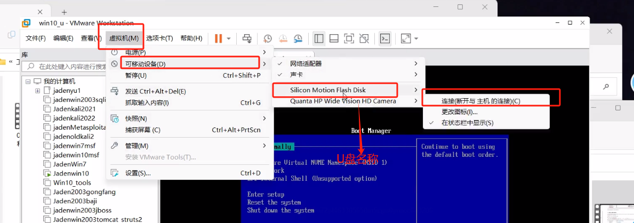Select jadenwin2003jboss virtual machine
634x223 pixels.
coord(82,210)
